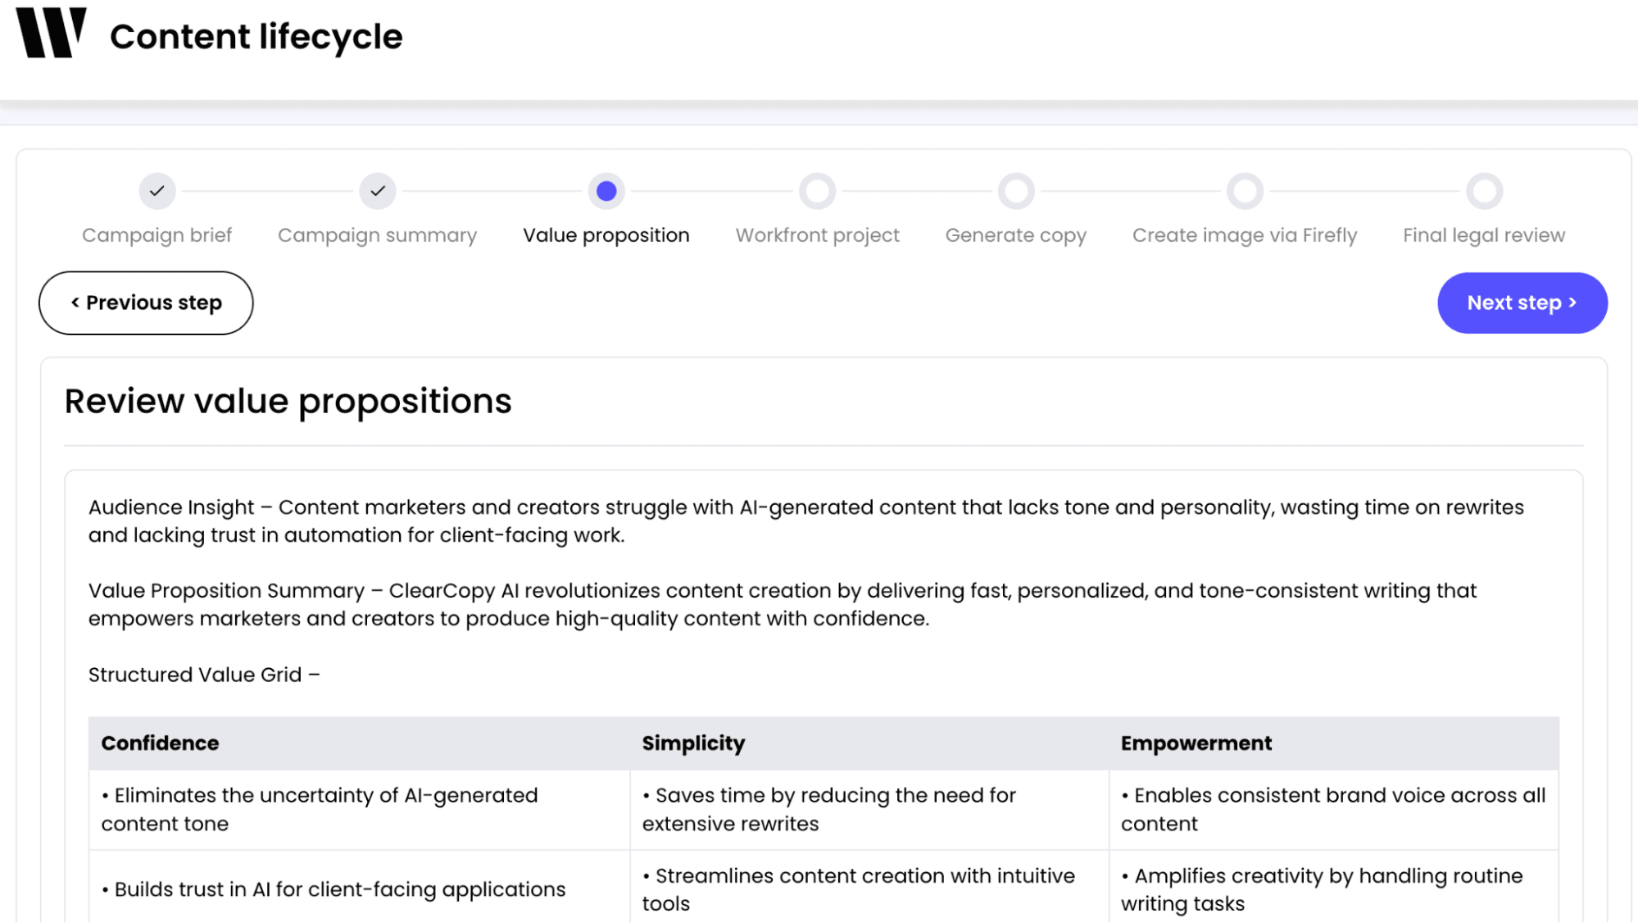The image size is (1638, 923).
Task: Select the Generate copy step circle
Action: [x=1016, y=191]
